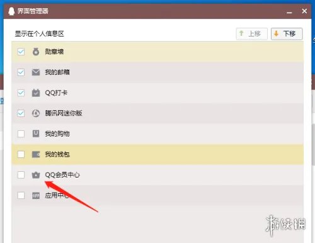Viewport: 315px width, 243px height.
Task: Enable the QQ会员中心 checkbox
Action: point(21,175)
